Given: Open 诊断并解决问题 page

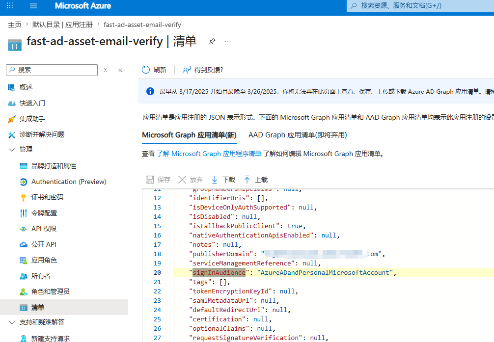Looking at the screenshot, I should [x=42, y=134].
